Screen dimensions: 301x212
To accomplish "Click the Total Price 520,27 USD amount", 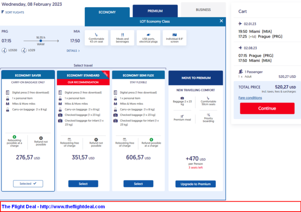I will coord(285,87).
